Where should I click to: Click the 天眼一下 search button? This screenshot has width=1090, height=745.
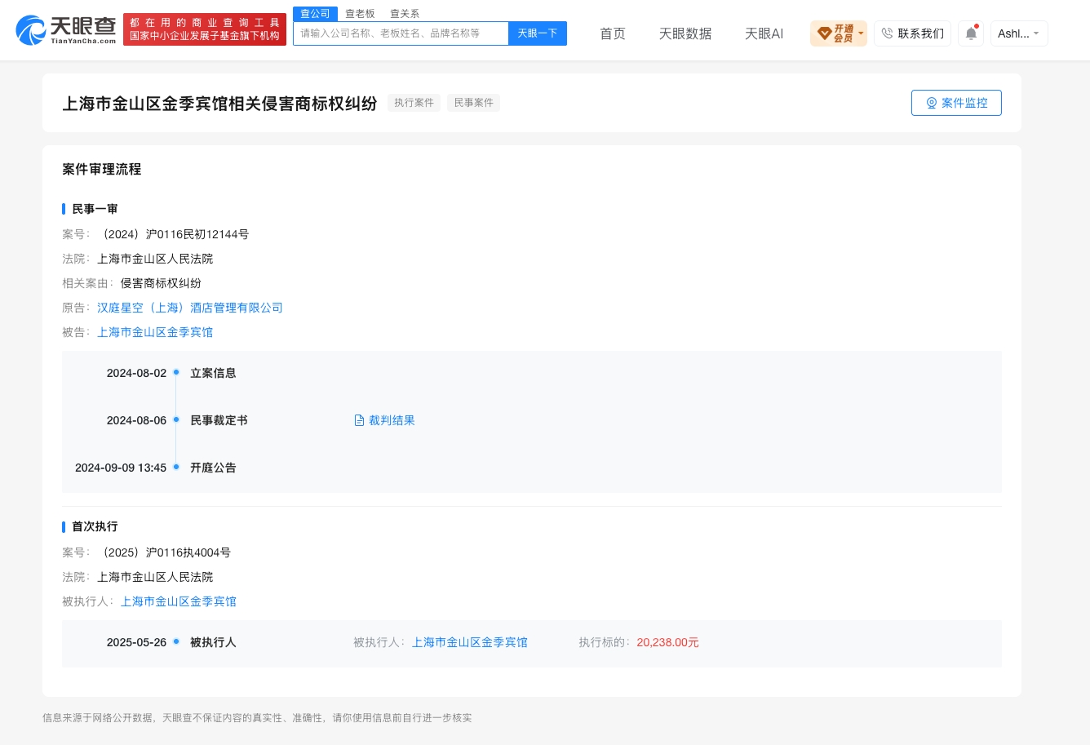point(538,33)
